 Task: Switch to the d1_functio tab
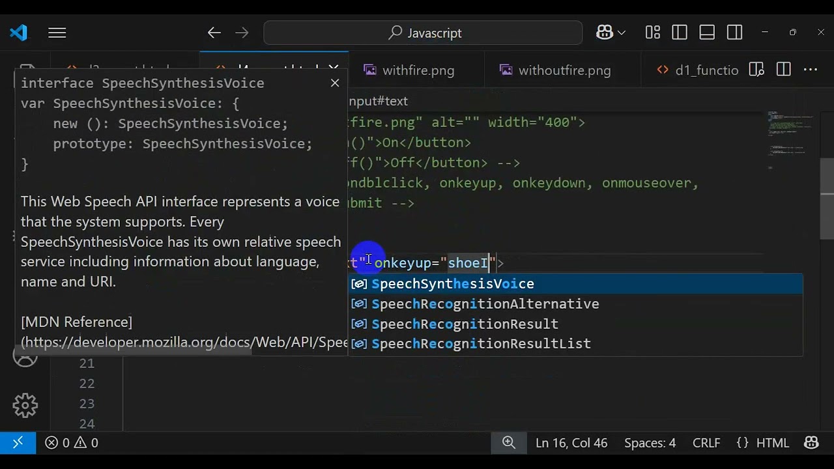coord(697,70)
